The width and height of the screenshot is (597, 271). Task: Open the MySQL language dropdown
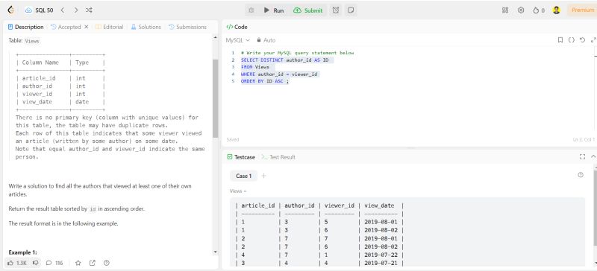click(x=237, y=40)
